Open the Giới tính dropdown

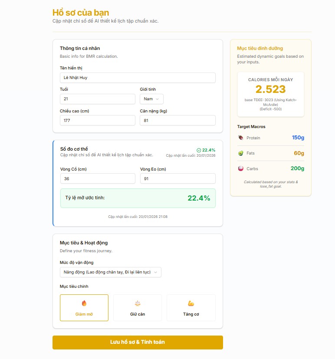coord(151,99)
